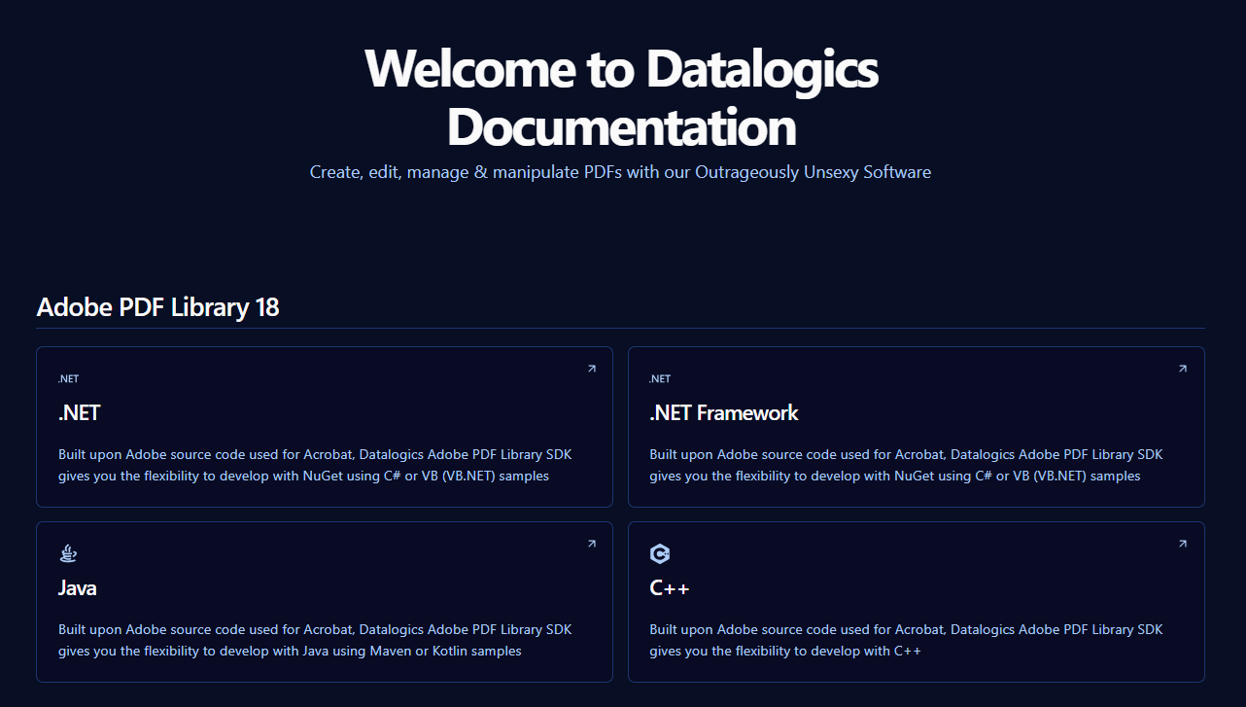Click the external link arrow on the .NET card
The image size is (1246, 707).
click(592, 369)
